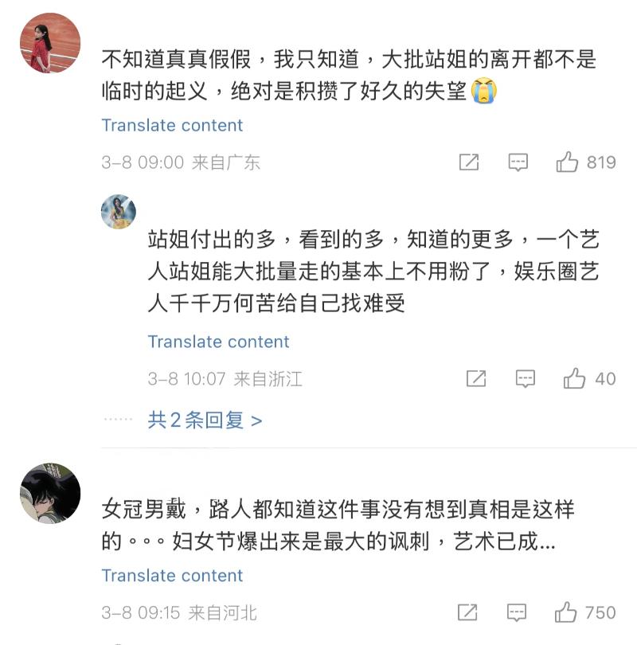Open reply box for 浙江 comment
This screenshot has height=645, width=637.
(x=525, y=379)
